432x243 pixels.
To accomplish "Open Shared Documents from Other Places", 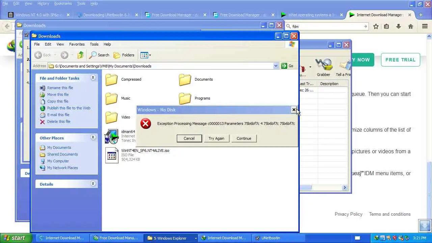I will pos(62,154).
